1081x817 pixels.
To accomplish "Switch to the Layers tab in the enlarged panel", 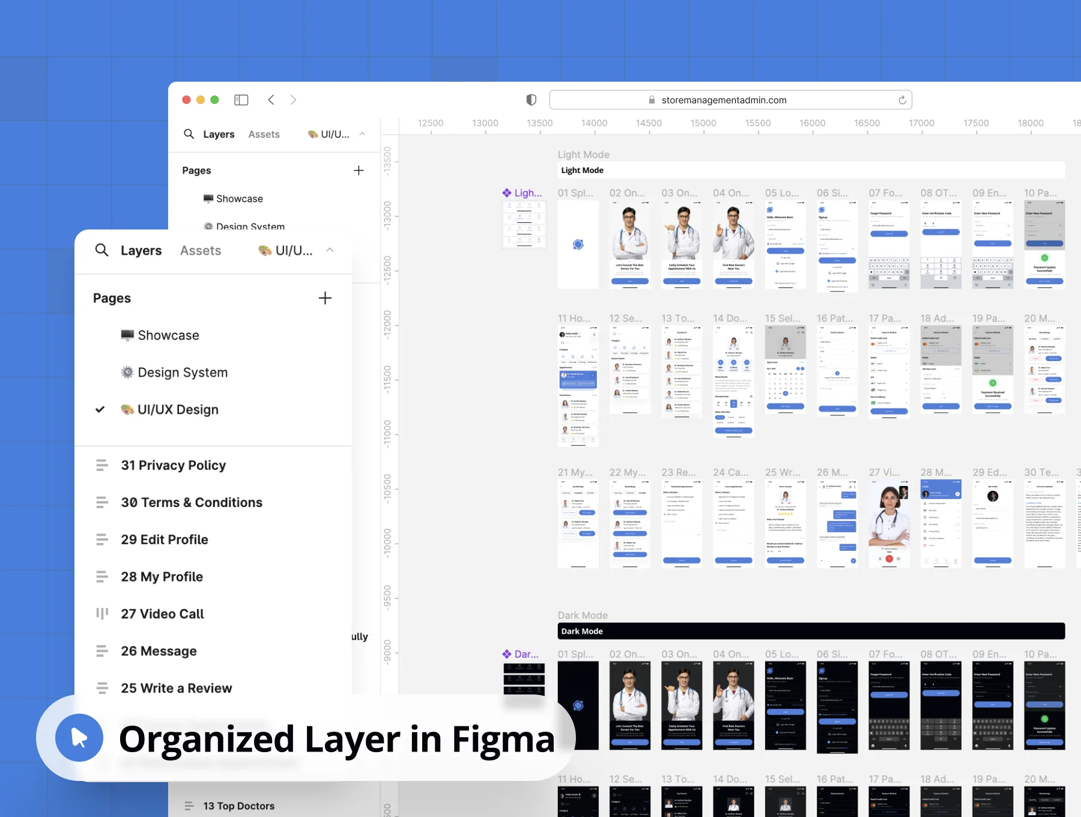I will [x=141, y=251].
